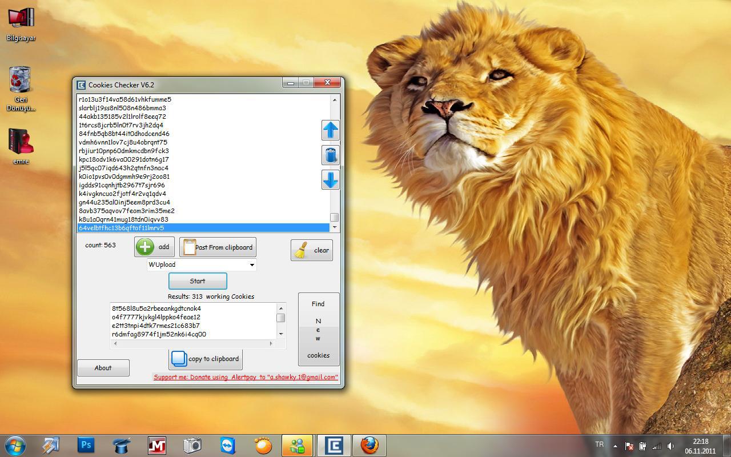731x457 pixels.
Task: Select the Bilgisayar desktop icon
Action: (21, 24)
